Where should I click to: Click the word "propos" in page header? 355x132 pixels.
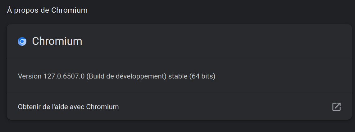(26, 11)
